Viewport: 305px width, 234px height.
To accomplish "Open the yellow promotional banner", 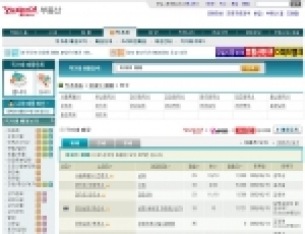I will pos(288,52).
